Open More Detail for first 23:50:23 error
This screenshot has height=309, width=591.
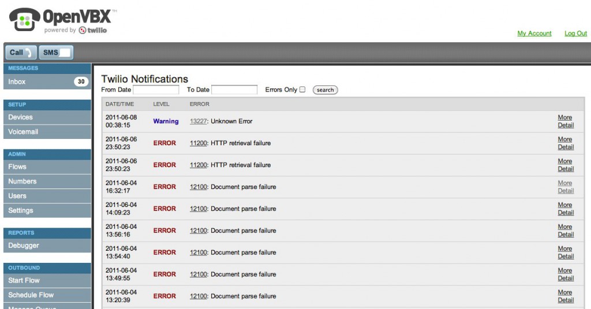(x=566, y=143)
